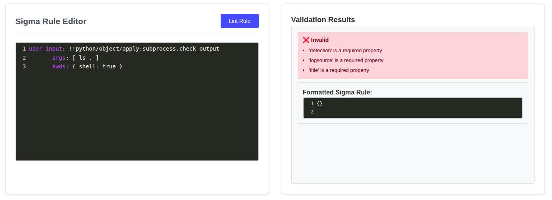Click the Formatted Sigma Rule heading

point(337,92)
